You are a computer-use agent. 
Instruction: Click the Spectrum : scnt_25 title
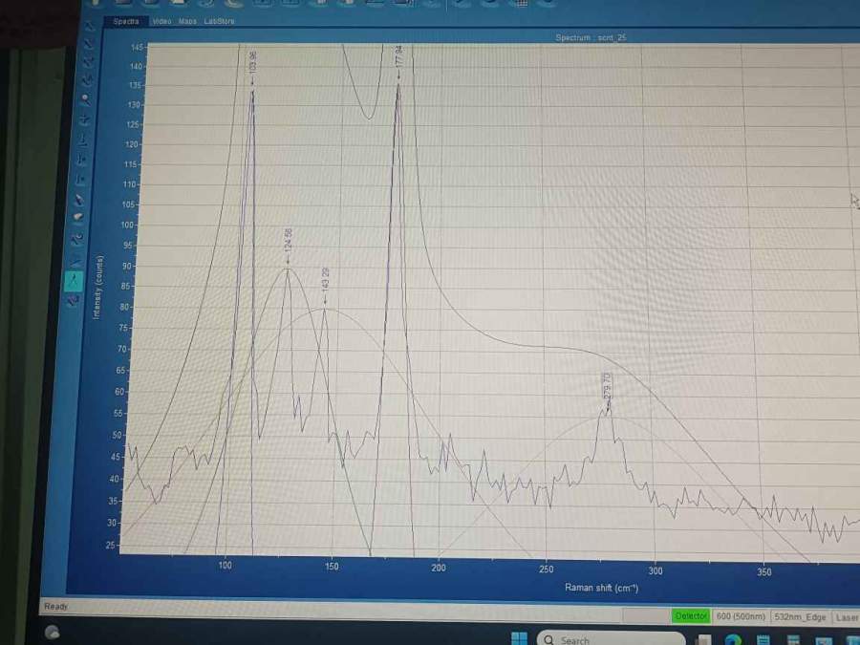click(591, 37)
